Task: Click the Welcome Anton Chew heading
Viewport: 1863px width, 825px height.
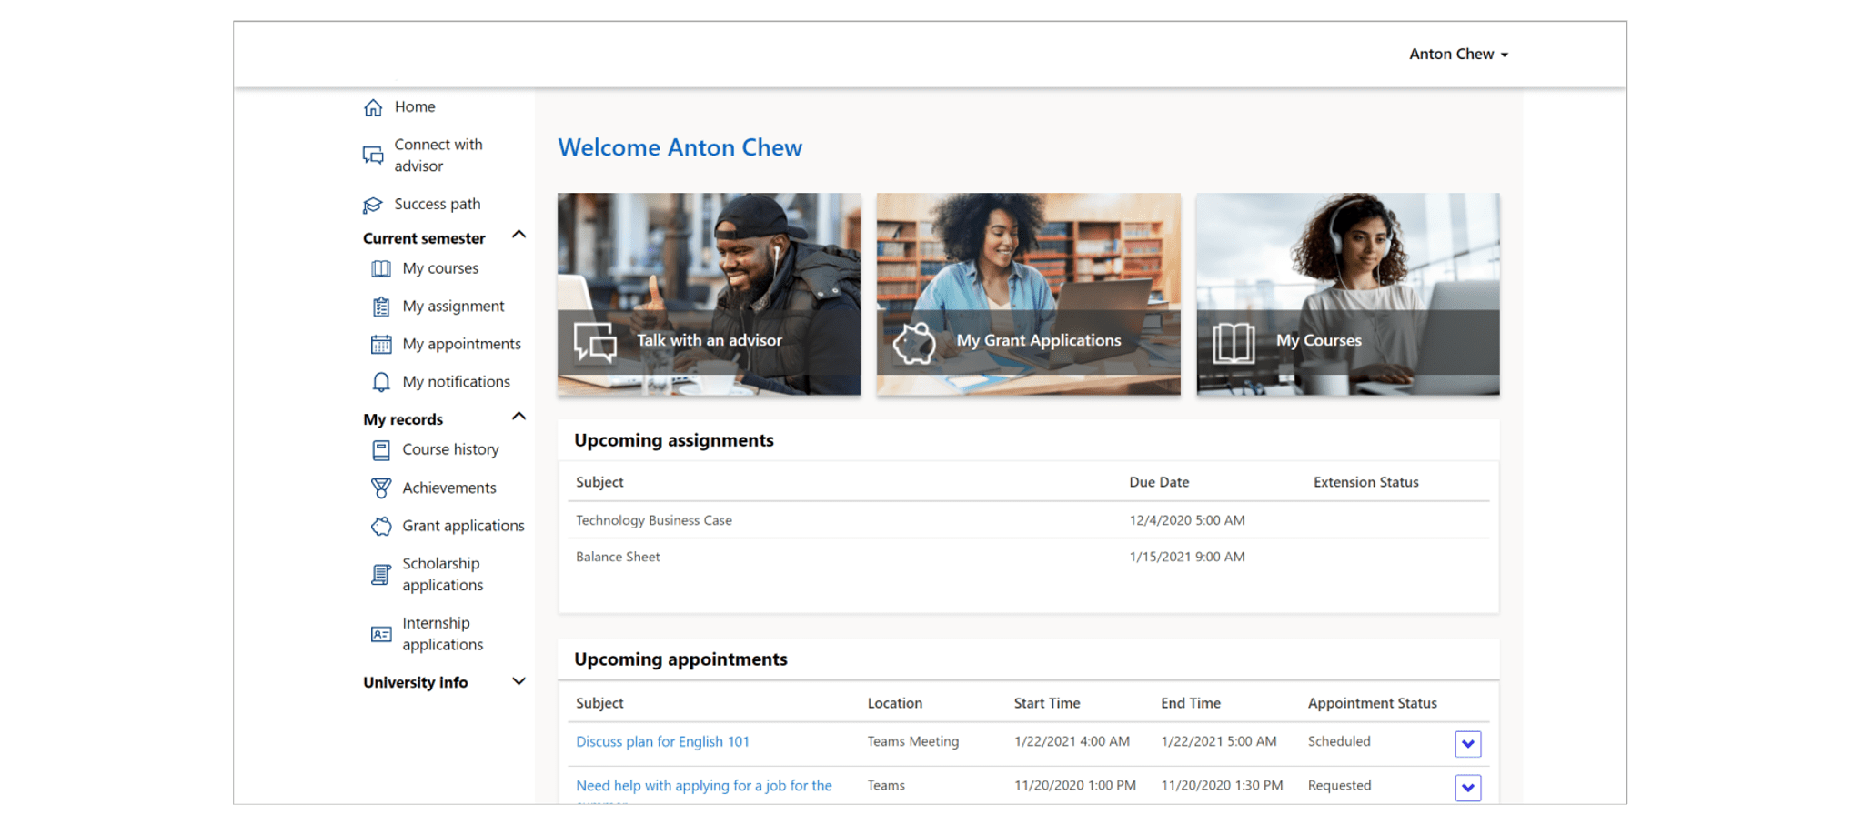Action: 680,147
